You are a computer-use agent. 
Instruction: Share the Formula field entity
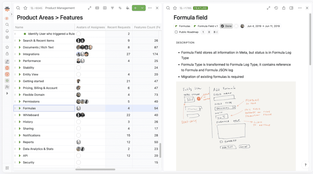click(x=284, y=8)
